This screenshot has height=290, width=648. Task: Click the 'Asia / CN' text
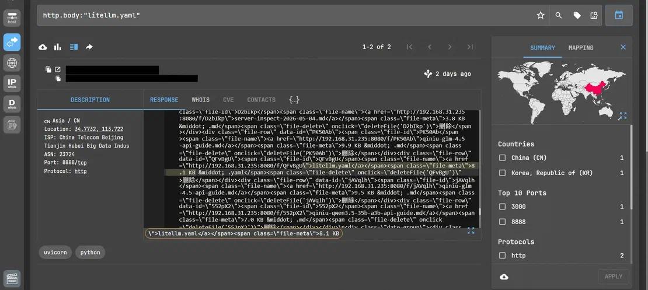[x=66, y=121]
